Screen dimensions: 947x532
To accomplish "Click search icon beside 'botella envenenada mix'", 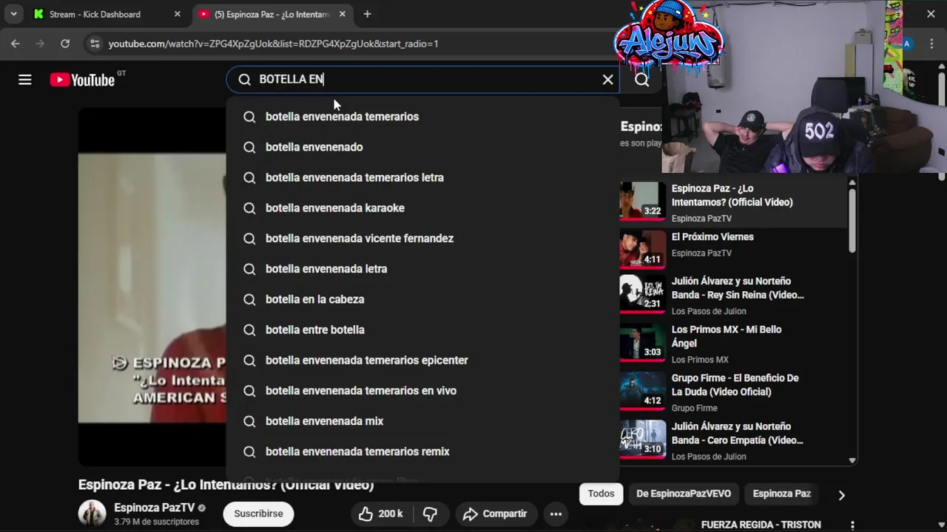I will 249,421.
